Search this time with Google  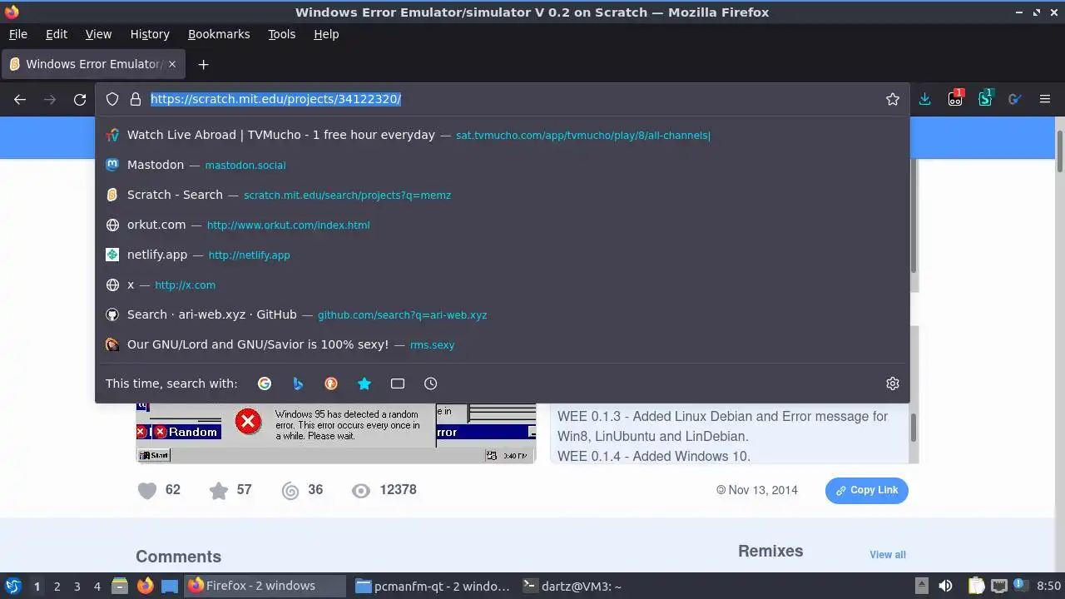pyautogui.click(x=265, y=384)
